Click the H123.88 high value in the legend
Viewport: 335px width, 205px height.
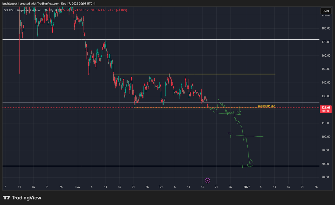tap(77, 10)
